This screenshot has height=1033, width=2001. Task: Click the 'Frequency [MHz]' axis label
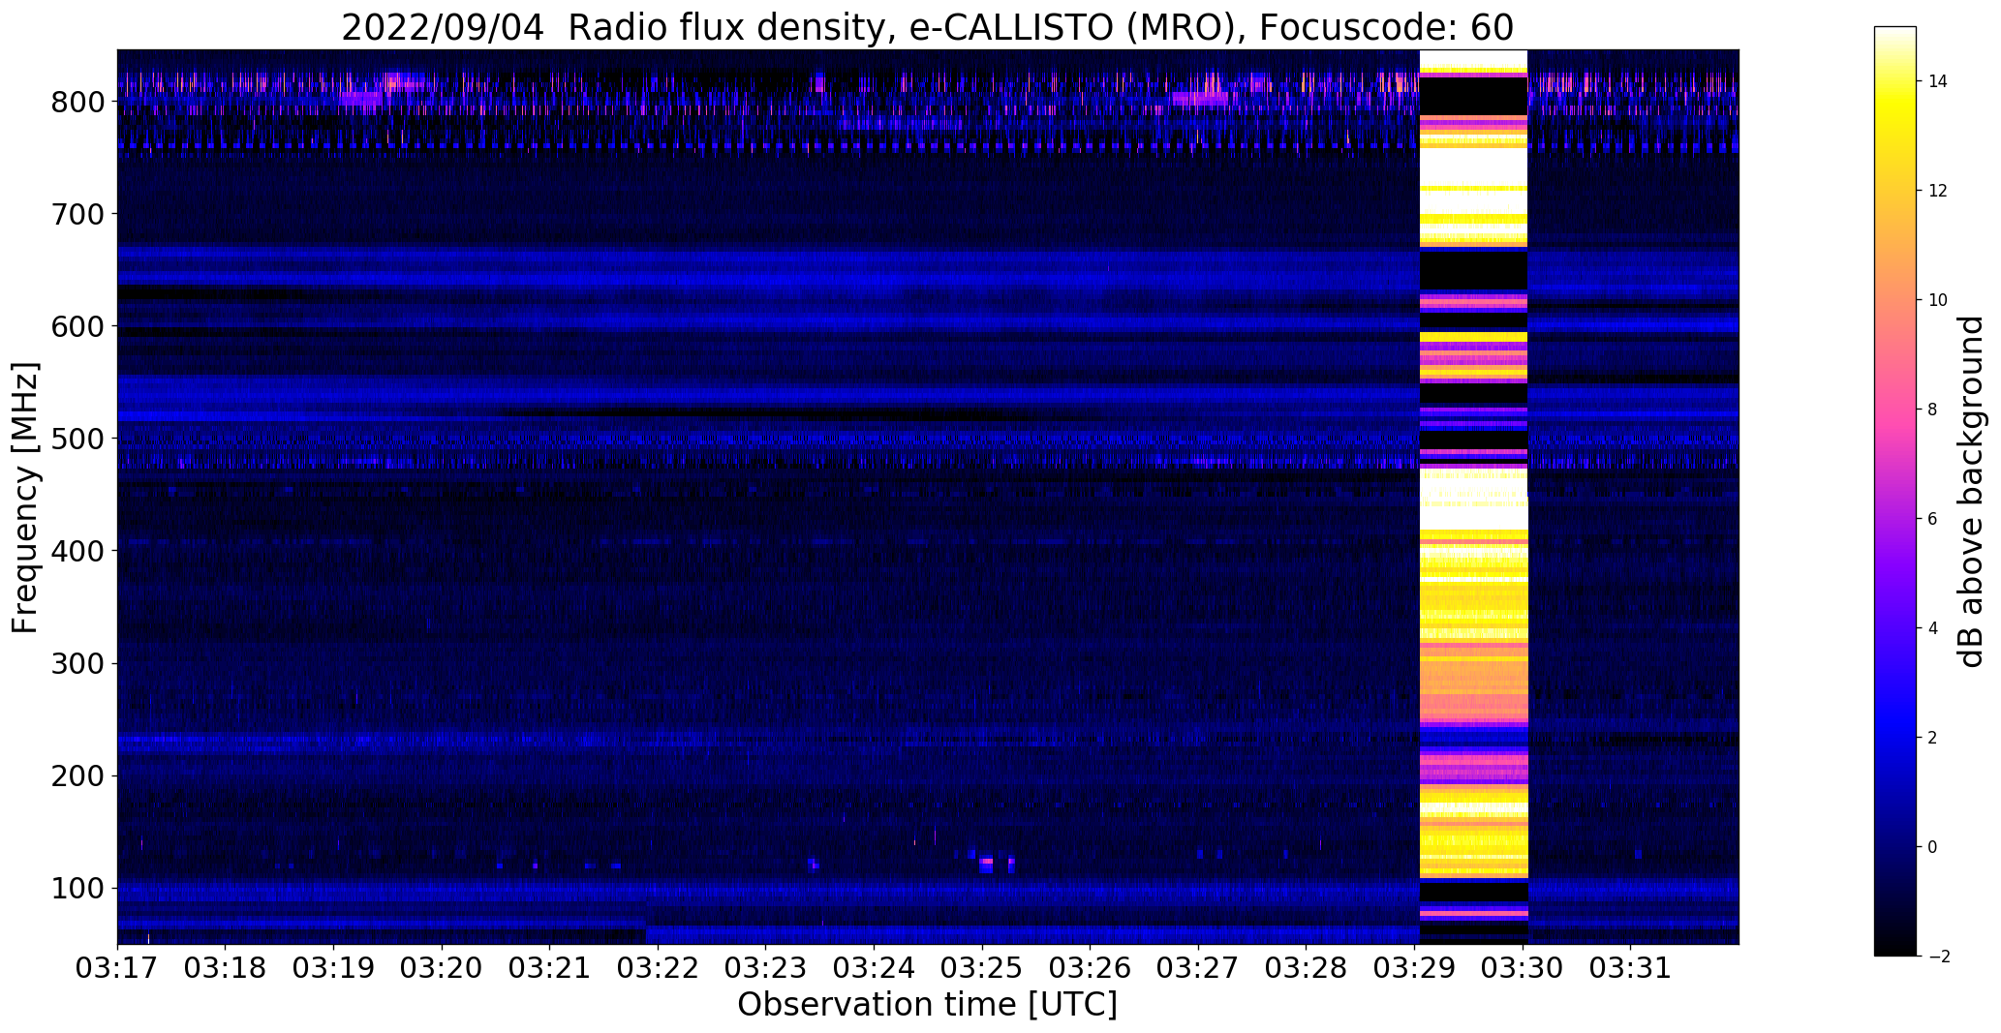[26, 498]
